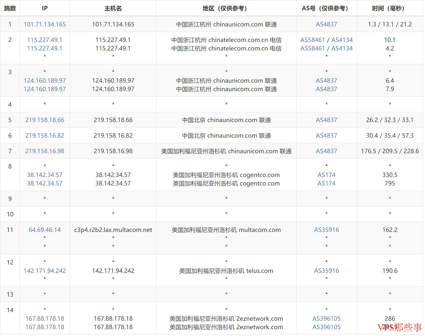Click hop number 13 in 跳数 column
425x336 pixels.
pos(10,295)
